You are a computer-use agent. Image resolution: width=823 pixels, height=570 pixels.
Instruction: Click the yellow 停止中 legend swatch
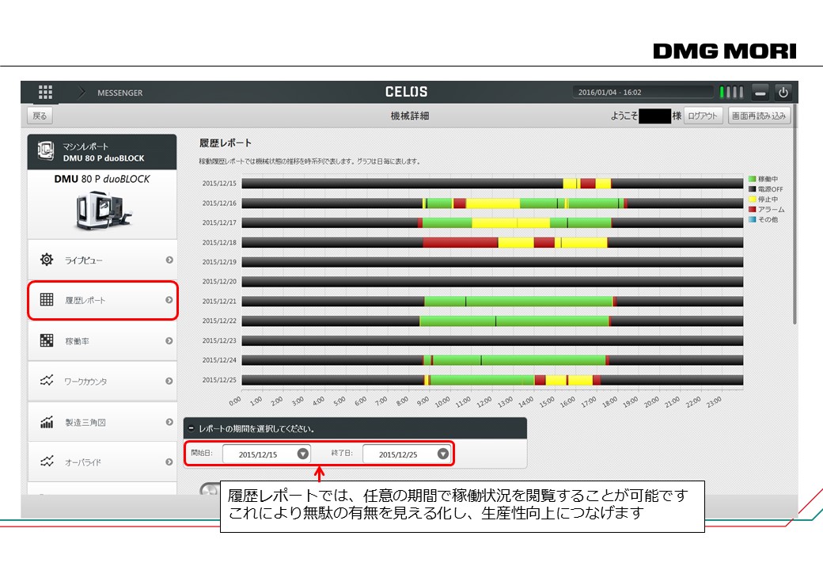(752, 199)
